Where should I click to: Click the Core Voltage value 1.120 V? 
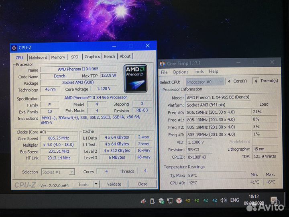(x=104, y=89)
